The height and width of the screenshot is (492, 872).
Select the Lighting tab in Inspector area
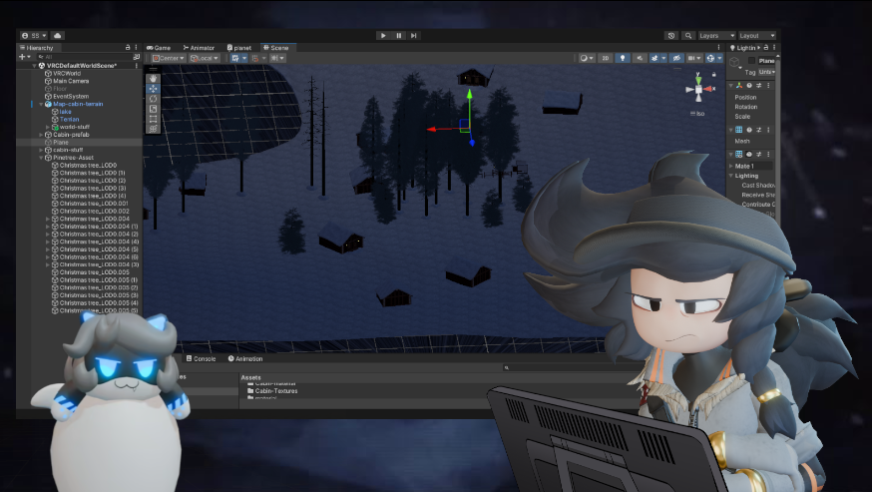[742, 48]
